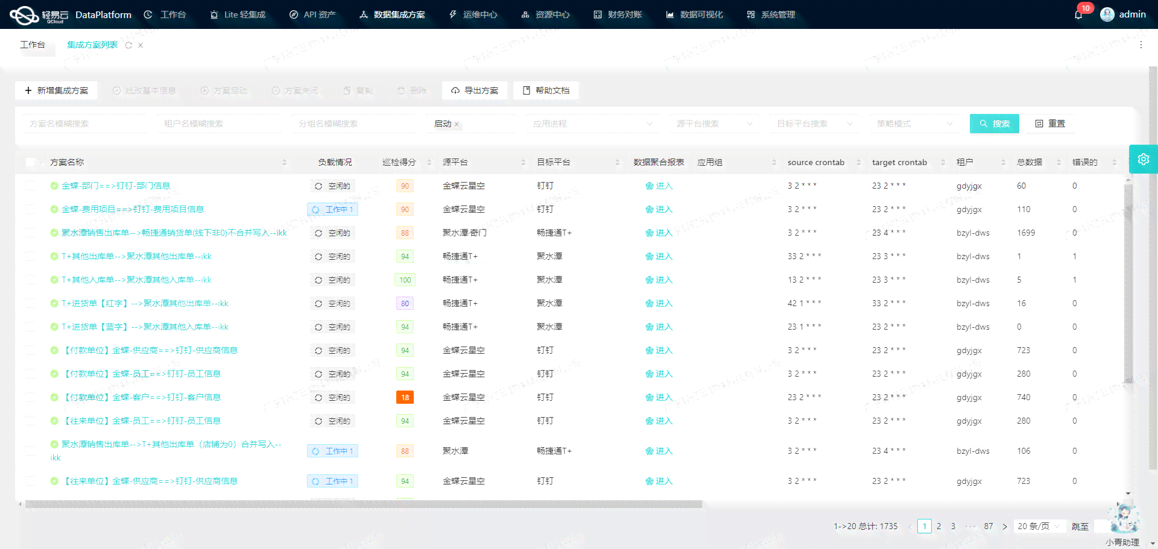Open link 金蝶-部门==>钉钉-部门信息

tap(116, 186)
